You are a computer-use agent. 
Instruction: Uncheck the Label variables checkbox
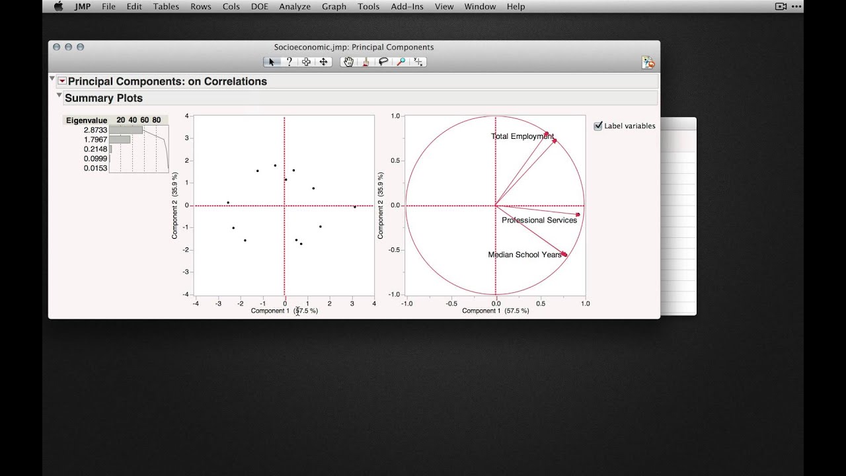(x=598, y=126)
